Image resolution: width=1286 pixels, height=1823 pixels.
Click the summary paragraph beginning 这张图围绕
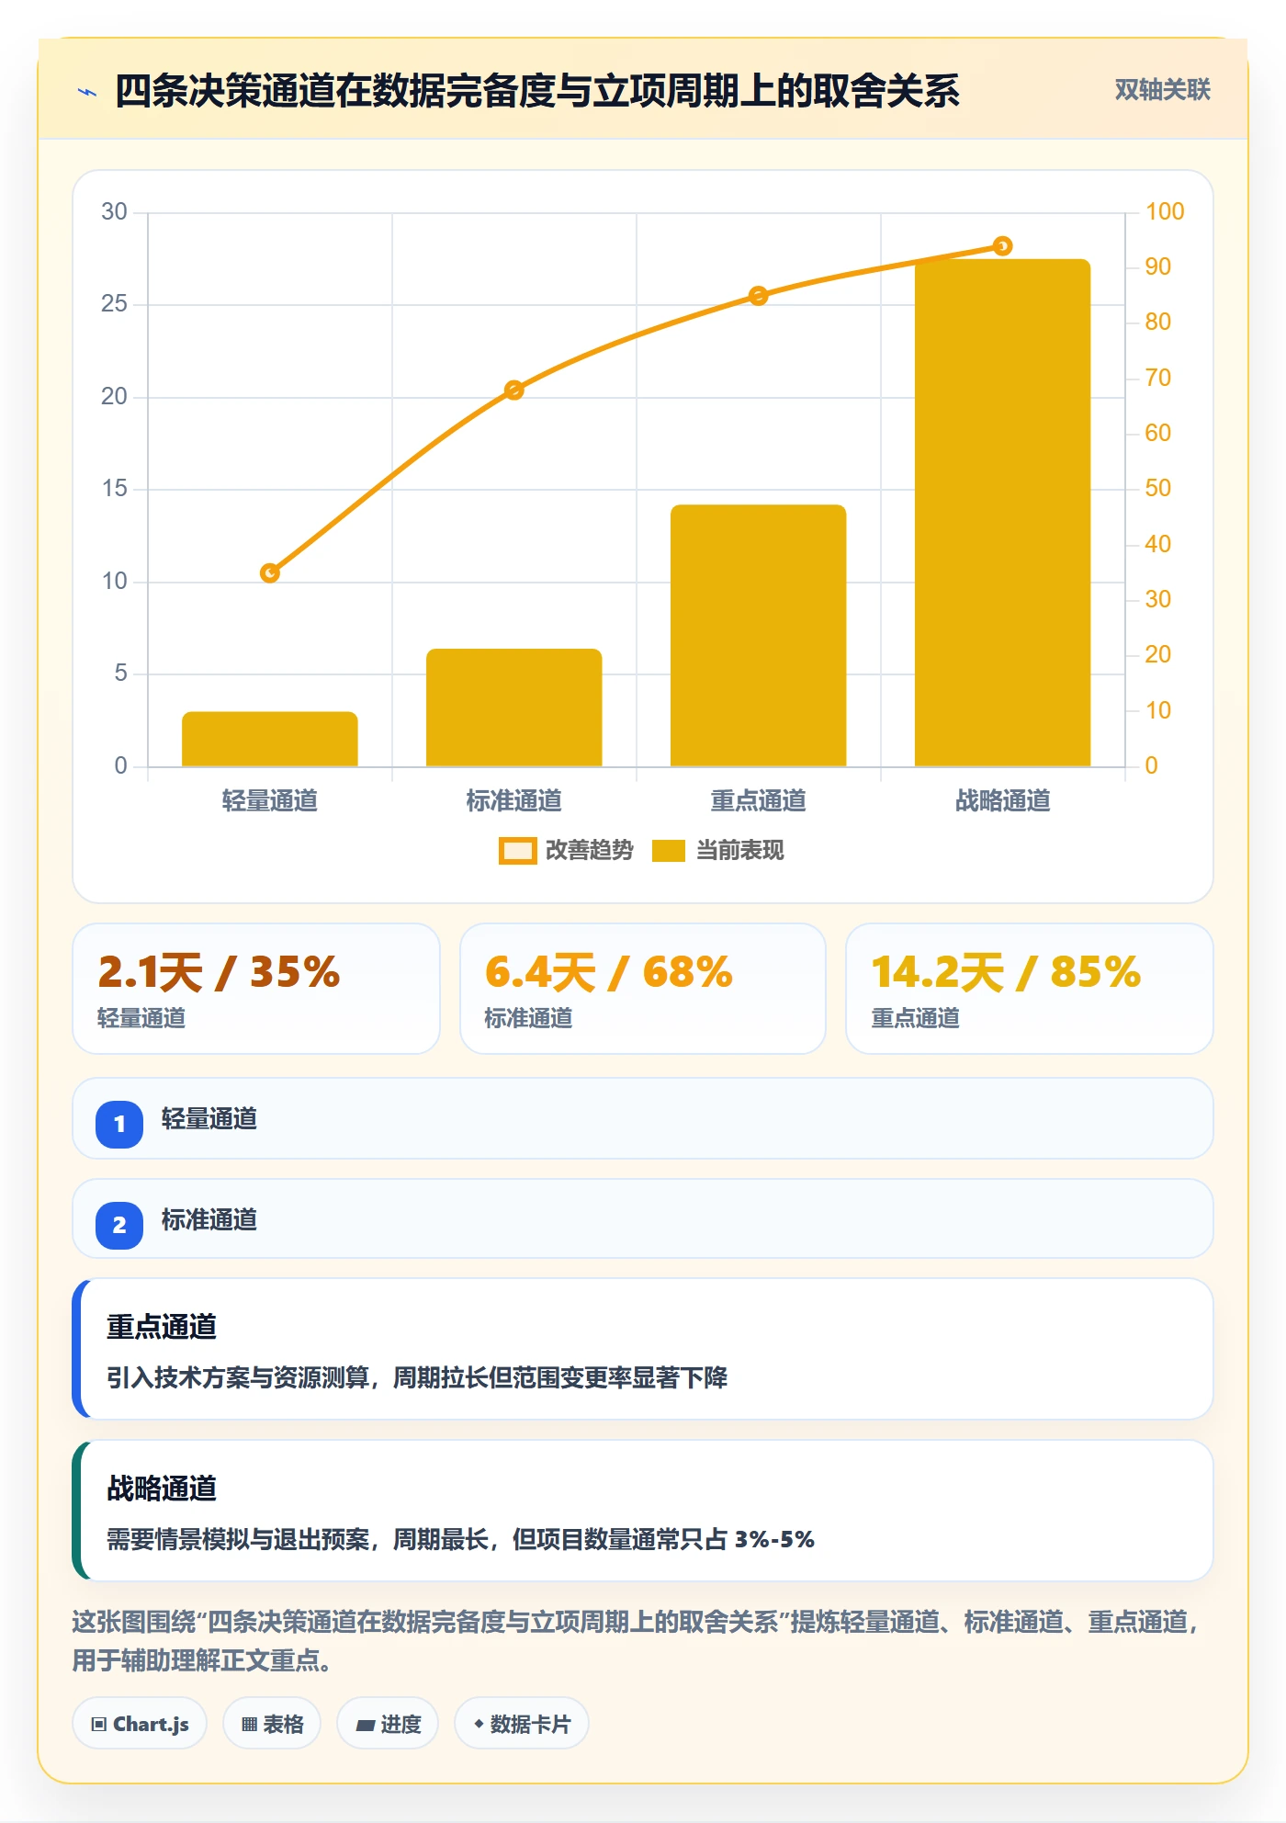click(x=636, y=1641)
